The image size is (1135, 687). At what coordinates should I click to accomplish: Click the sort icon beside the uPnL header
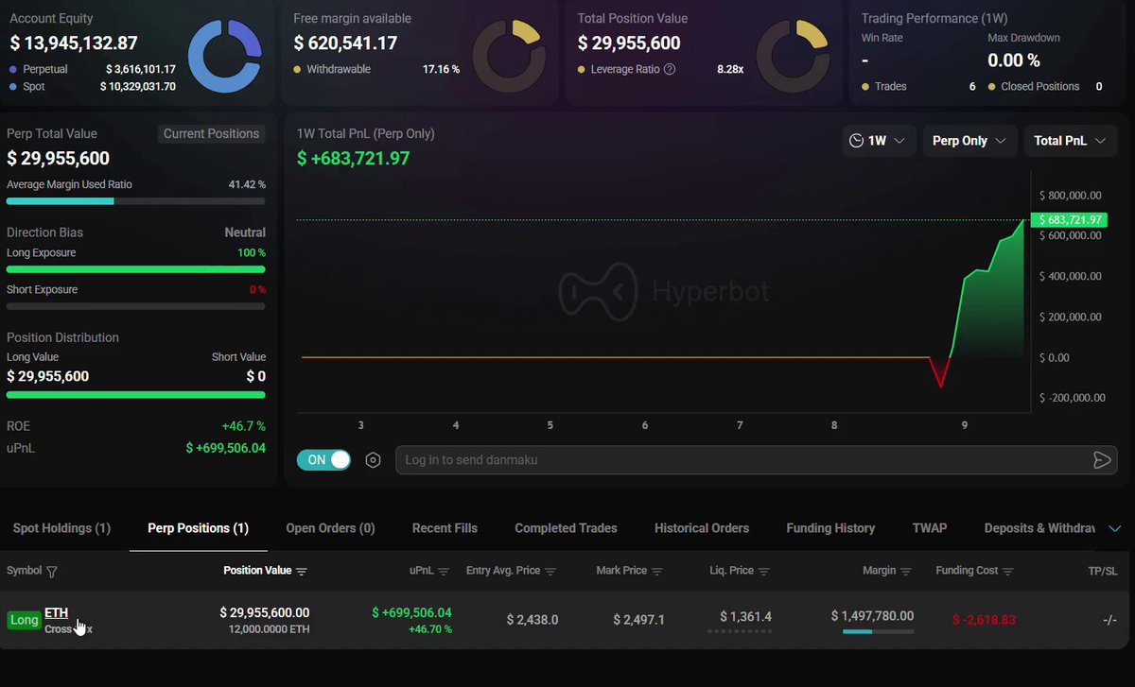[x=444, y=572]
